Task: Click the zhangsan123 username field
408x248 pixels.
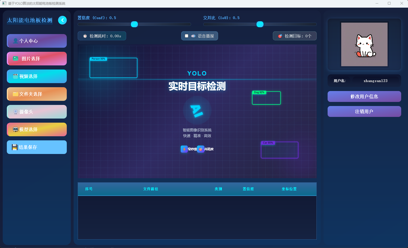Action: pyautogui.click(x=376, y=81)
